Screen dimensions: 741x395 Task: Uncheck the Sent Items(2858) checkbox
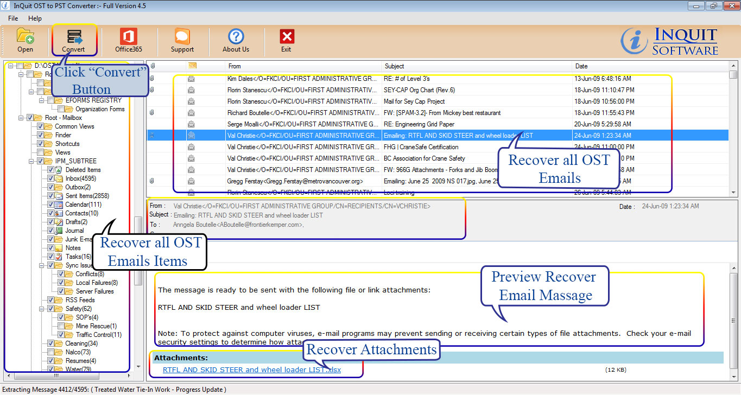point(50,196)
